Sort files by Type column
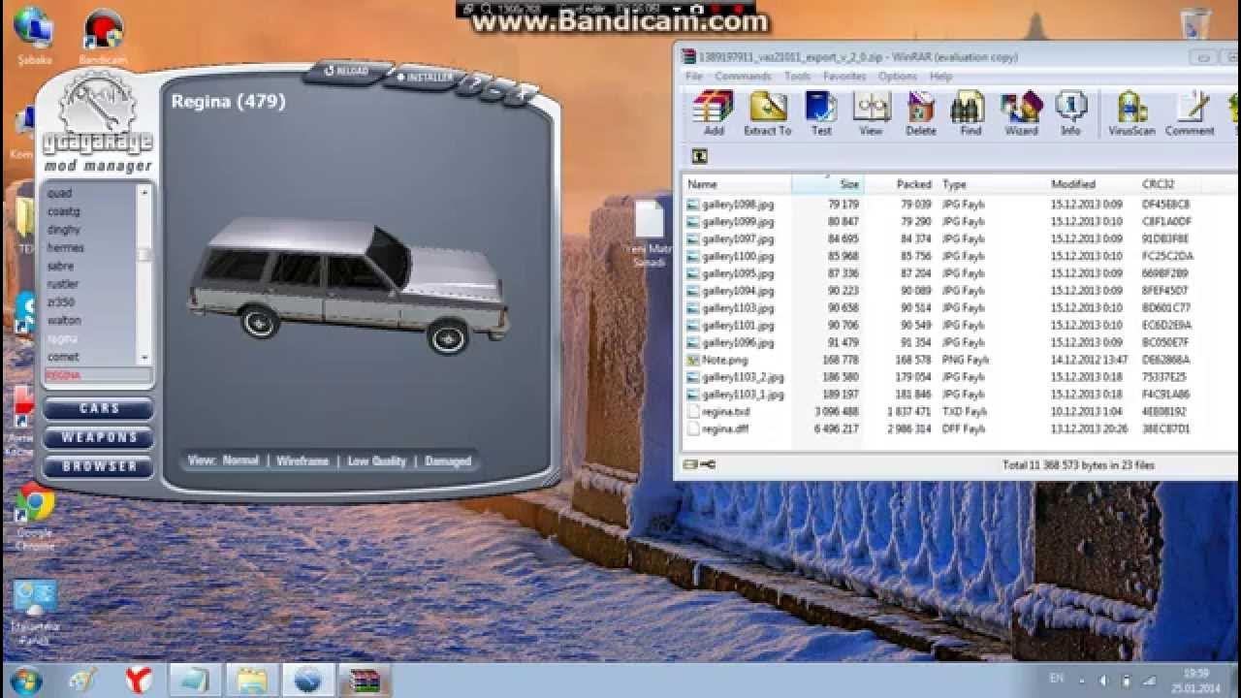 click(993, 184)
